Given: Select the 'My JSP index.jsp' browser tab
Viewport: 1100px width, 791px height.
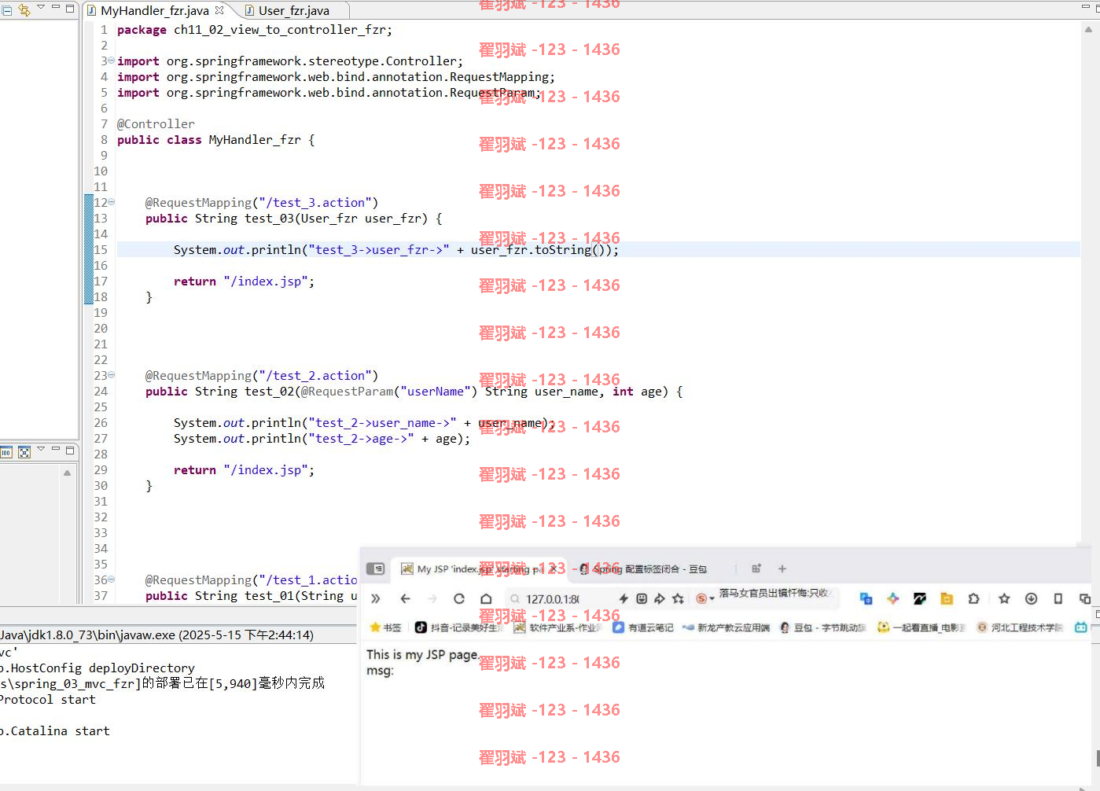Looking at the screenshot, I should [x=480, y=569].
